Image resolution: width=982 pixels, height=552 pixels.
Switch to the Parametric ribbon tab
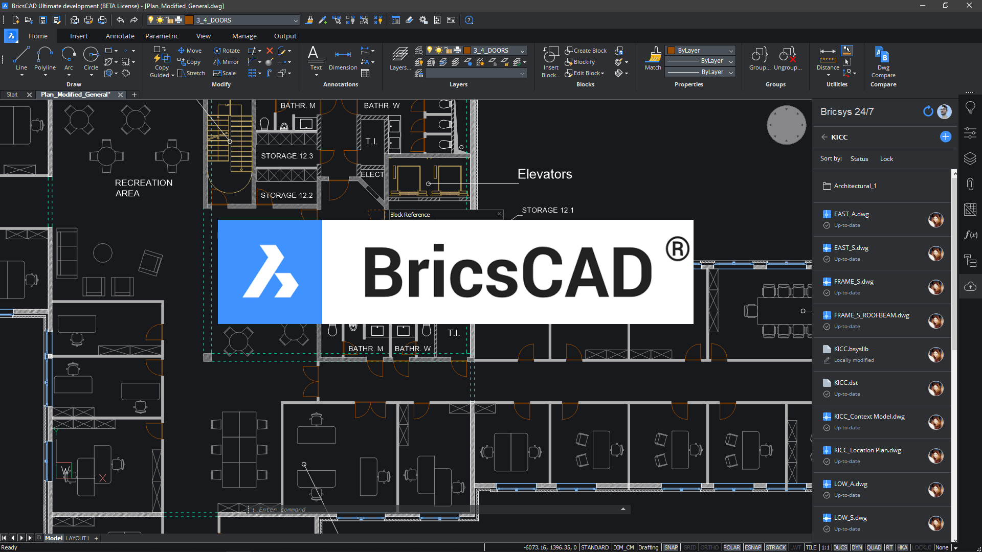162,36
